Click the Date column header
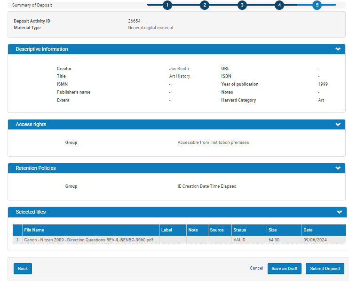 (308, 230)
